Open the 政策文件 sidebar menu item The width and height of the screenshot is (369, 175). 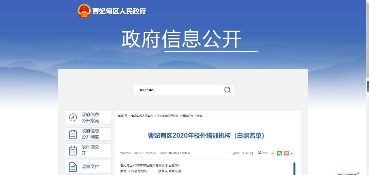(x=90, y=167)
